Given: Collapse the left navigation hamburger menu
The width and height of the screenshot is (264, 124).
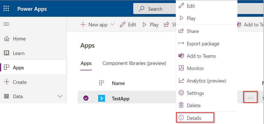Looking at the screenshot, I should [x=6, y=24].
